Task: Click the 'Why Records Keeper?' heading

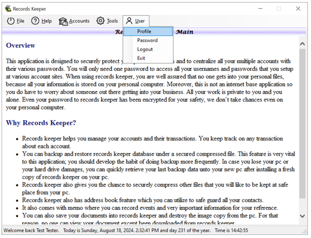Action: tap(41, 123)
